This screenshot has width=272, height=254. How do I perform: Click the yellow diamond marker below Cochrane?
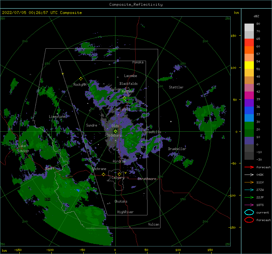pyautogui.click(x=103, y=174)
